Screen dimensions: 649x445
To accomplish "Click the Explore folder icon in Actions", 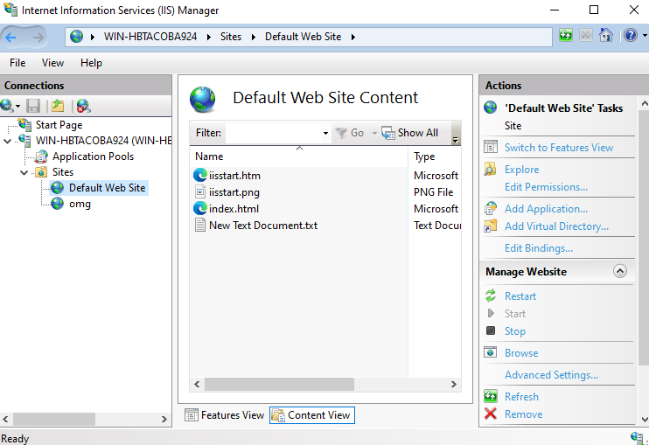I will pyautogui.click(x=490, y=169).
